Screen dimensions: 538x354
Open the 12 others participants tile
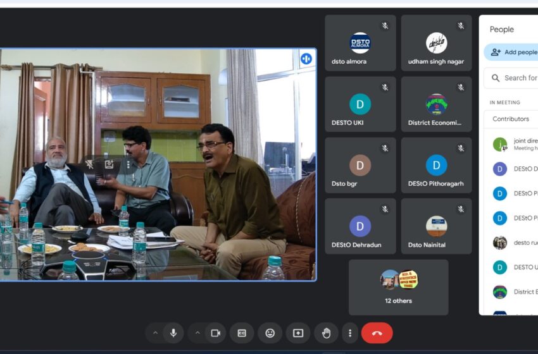[398, 287]
